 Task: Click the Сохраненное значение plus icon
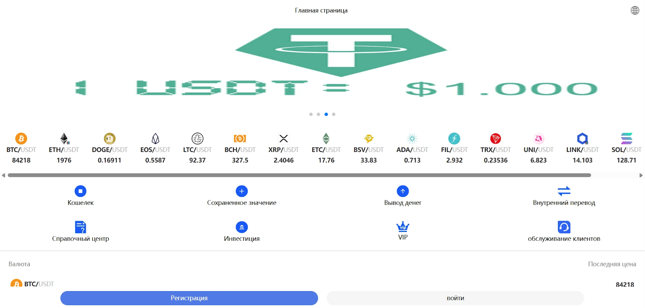[x=242, y=191]
